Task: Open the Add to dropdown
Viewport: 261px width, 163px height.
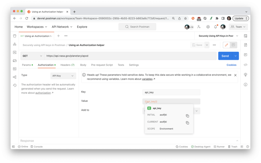Action: tap(196, 111)
